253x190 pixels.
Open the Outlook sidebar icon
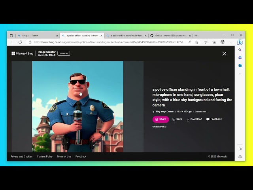240,65
